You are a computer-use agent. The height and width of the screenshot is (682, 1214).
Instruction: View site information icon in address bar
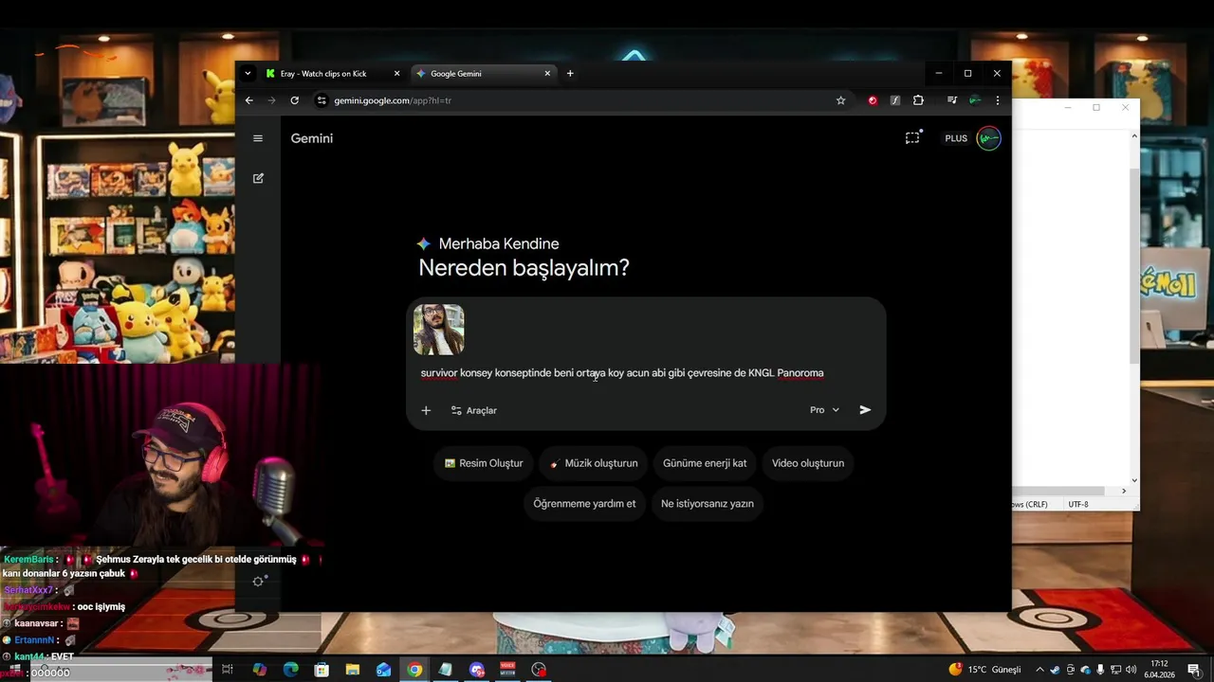click(322, 100)
